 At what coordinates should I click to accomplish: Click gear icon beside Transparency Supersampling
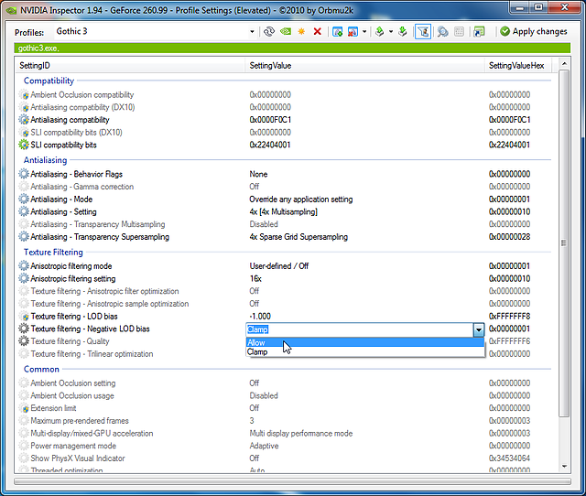(24, 237)
